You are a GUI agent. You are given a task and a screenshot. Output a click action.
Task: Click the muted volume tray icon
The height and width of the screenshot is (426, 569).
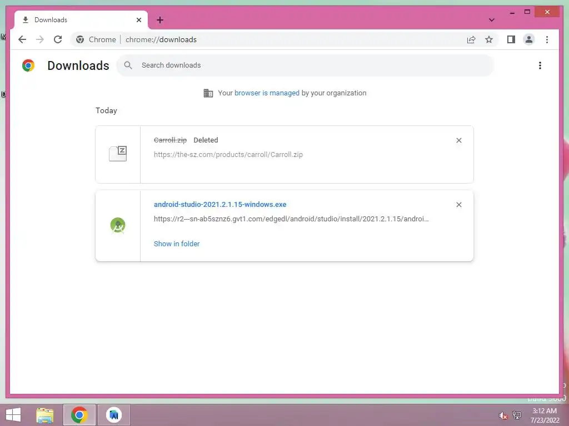(x=503, y=415)
